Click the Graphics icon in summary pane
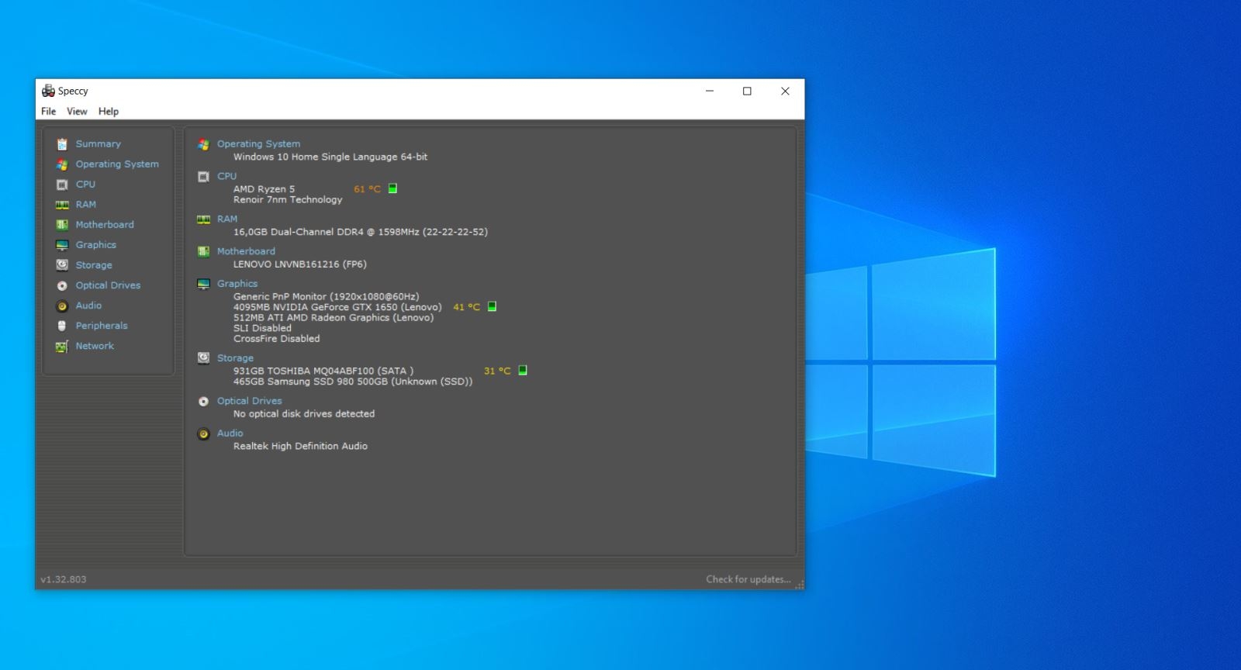The width and height of the screenshot is (1241, 670). pos(203,284)
